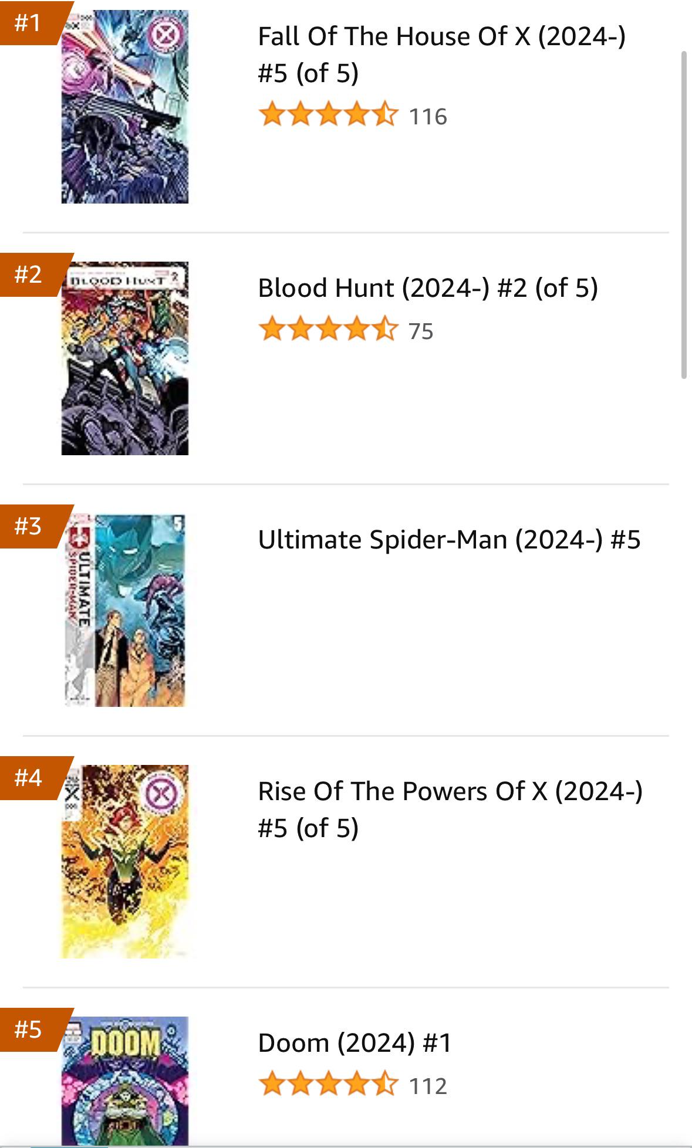
Task: Click the Blood Hunt (2024-) #2 title link
Action: 428,288
